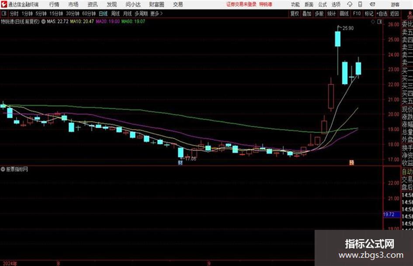This screenshot has width=413, height=266.
Task: Click the customer service headset icon
Action: [350, 4]
